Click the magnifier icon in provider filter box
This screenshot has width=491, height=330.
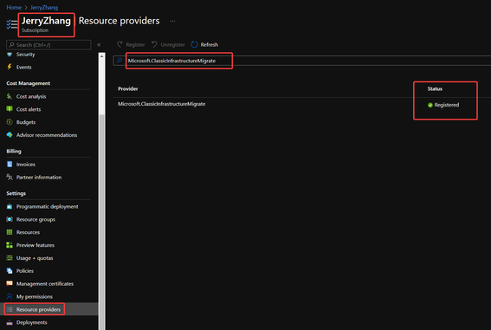click(119, 61)
